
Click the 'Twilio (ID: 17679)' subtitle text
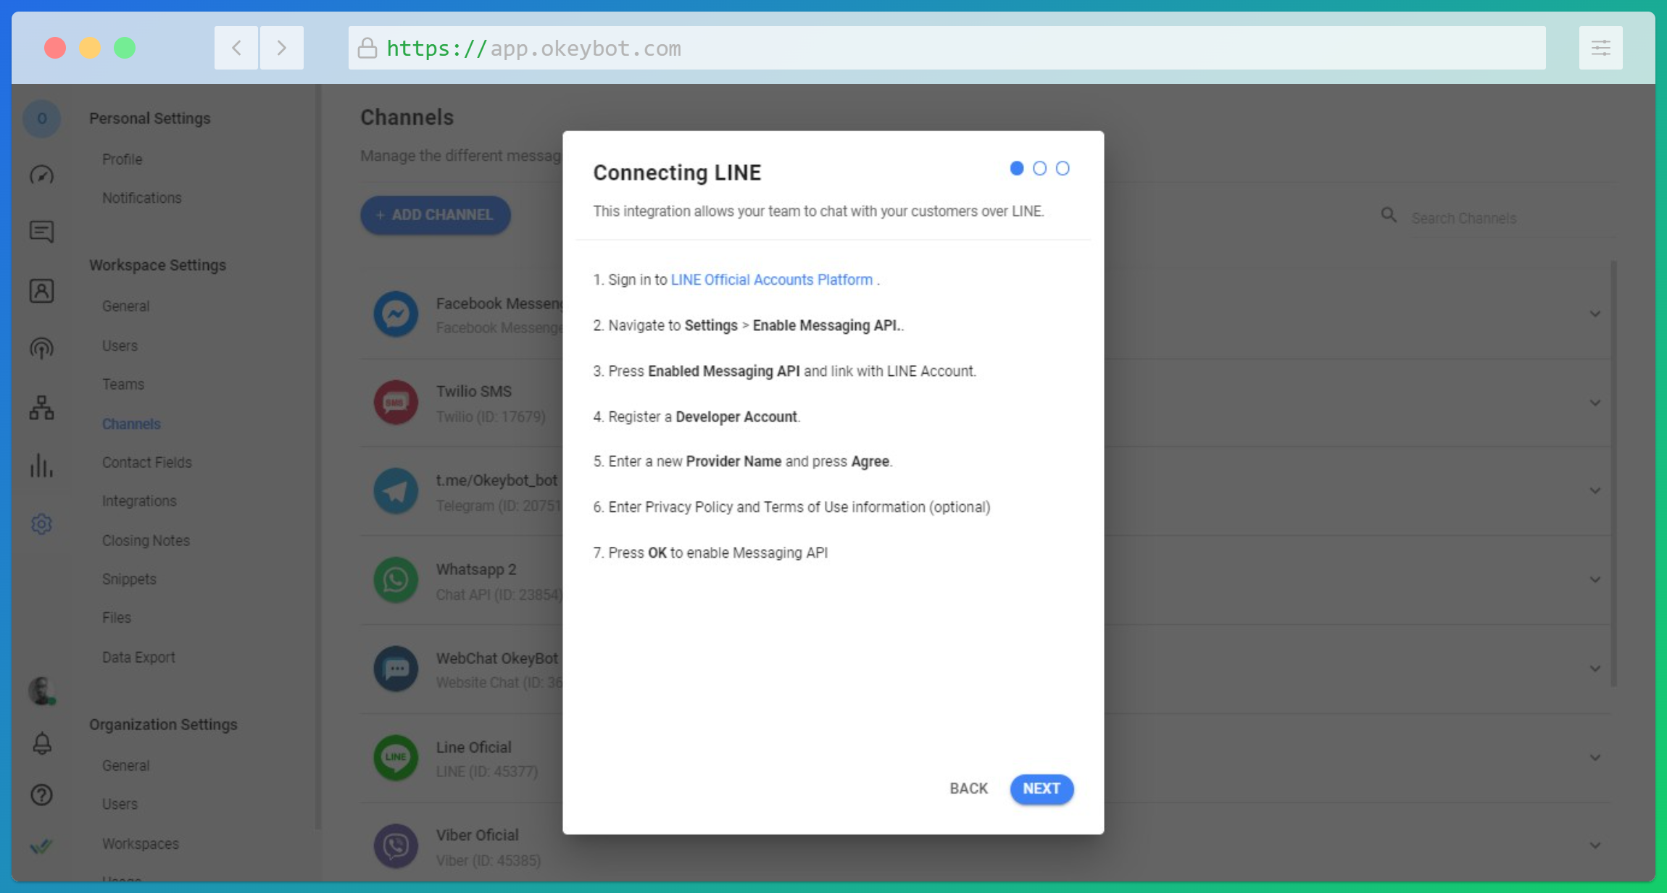pos(491,416)
